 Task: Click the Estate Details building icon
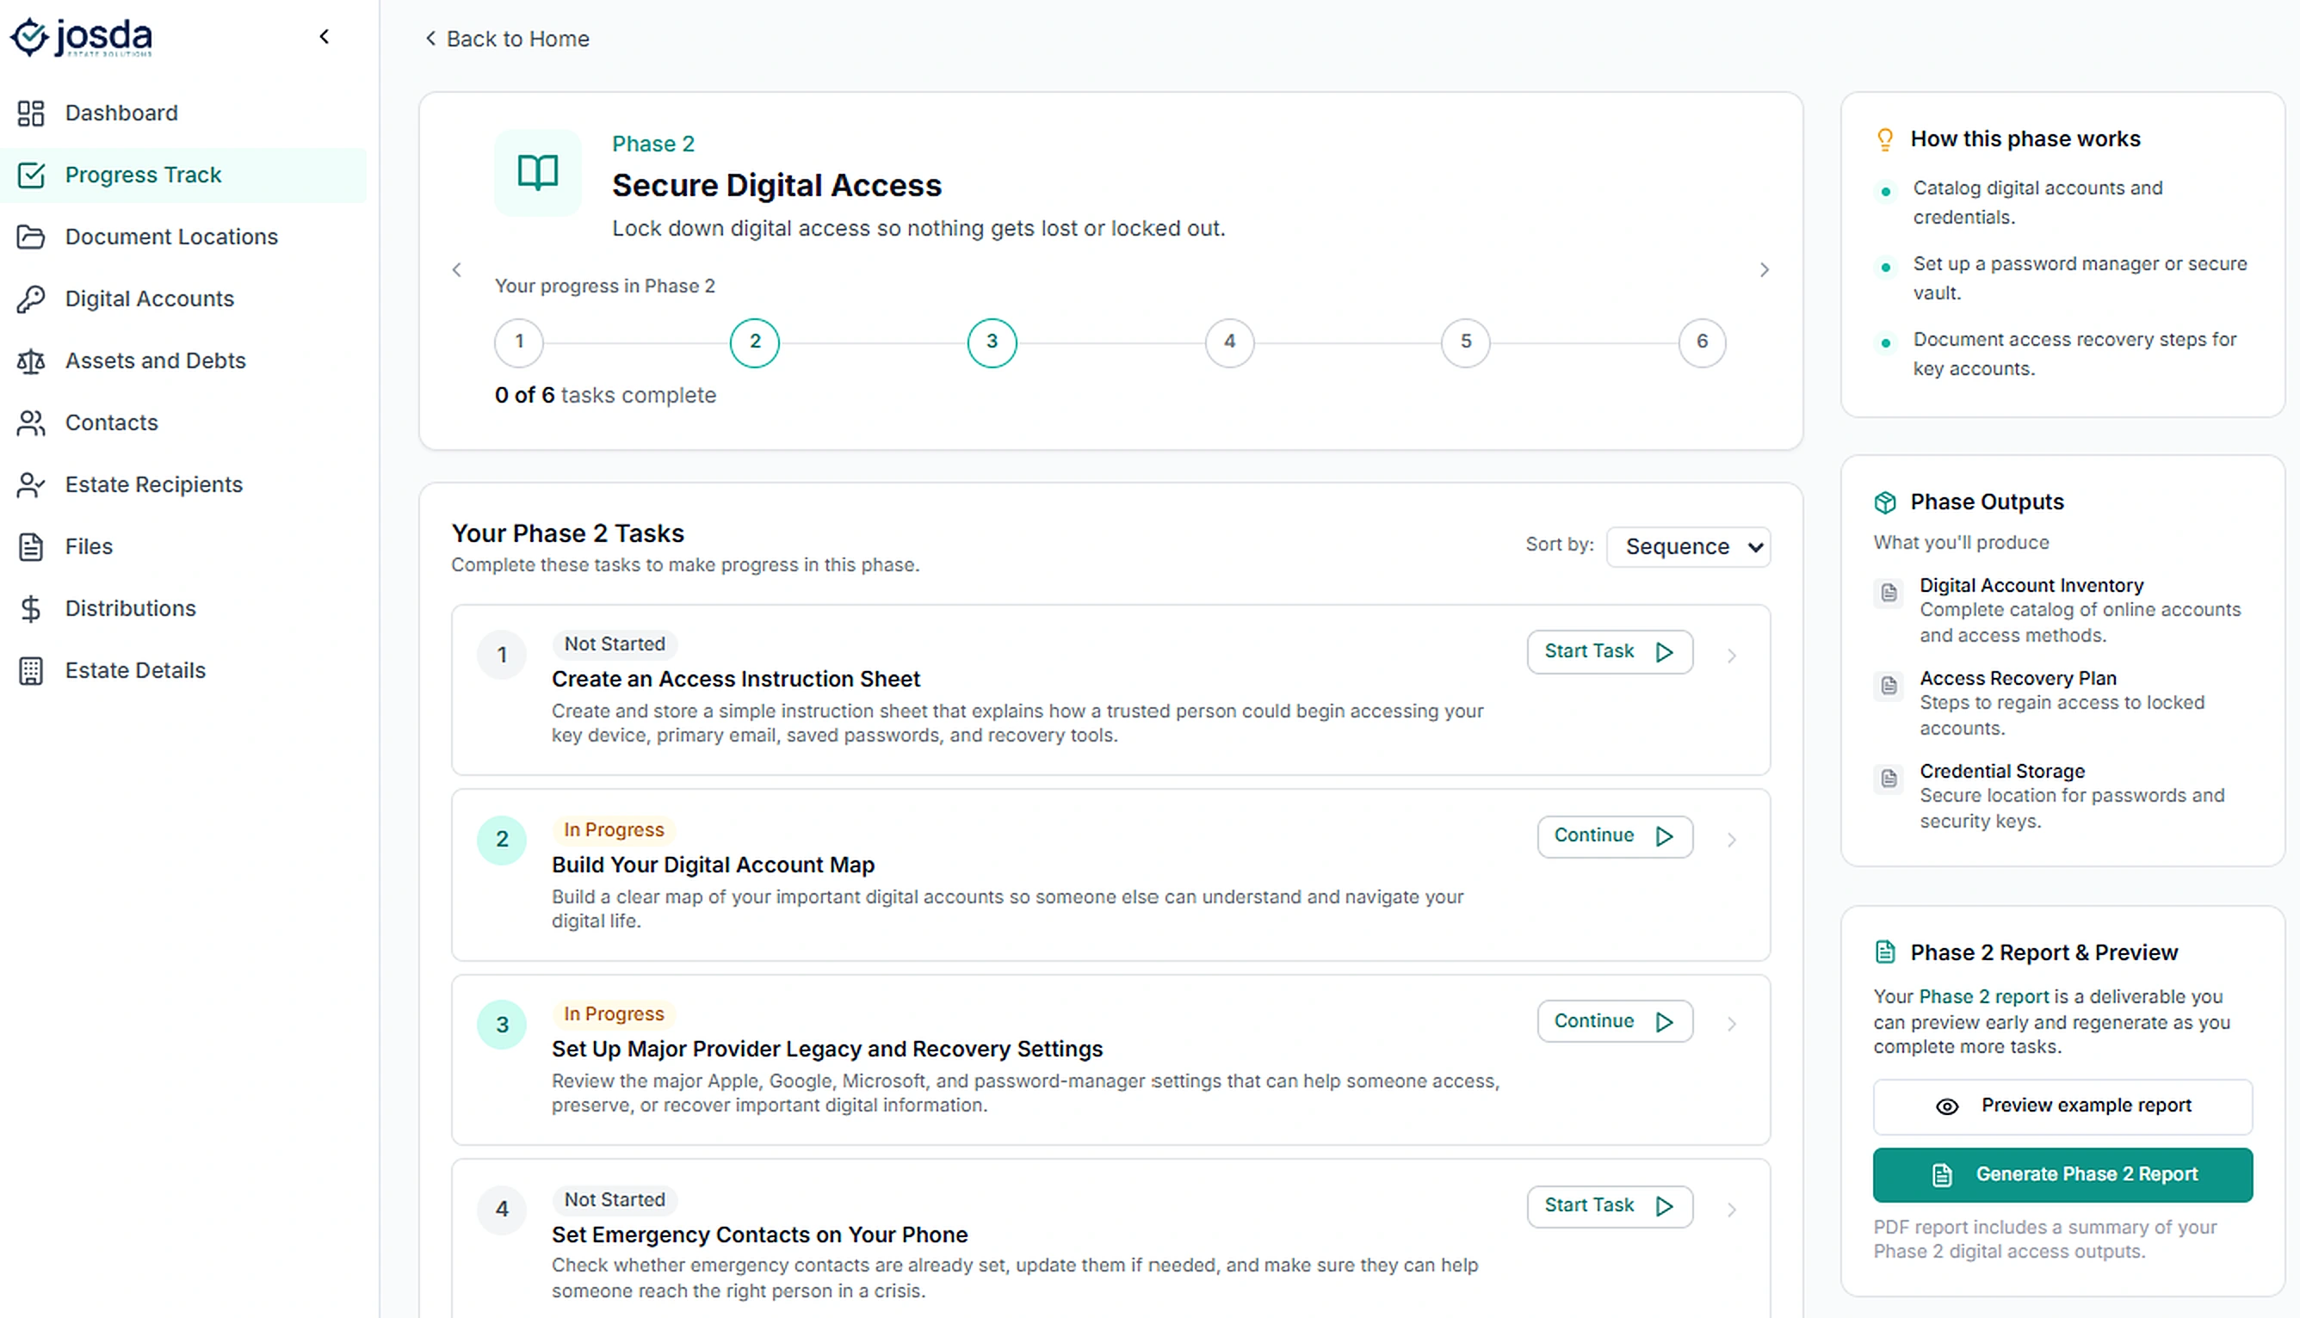(x=31, y=671)
